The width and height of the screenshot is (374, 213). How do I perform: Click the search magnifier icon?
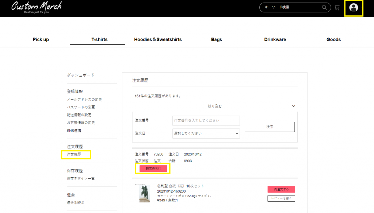(x=324, y=7)
